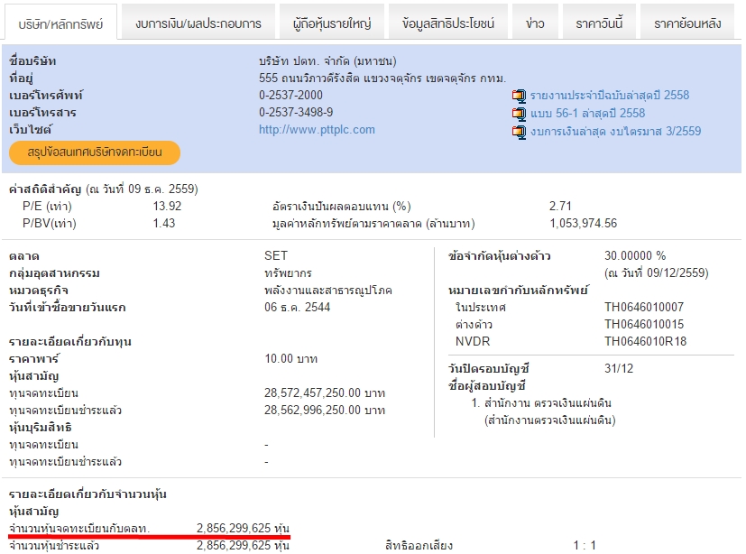
Task: Select address 555 ถนนวิภาวดีรังสิต
Action: point(309,78)
